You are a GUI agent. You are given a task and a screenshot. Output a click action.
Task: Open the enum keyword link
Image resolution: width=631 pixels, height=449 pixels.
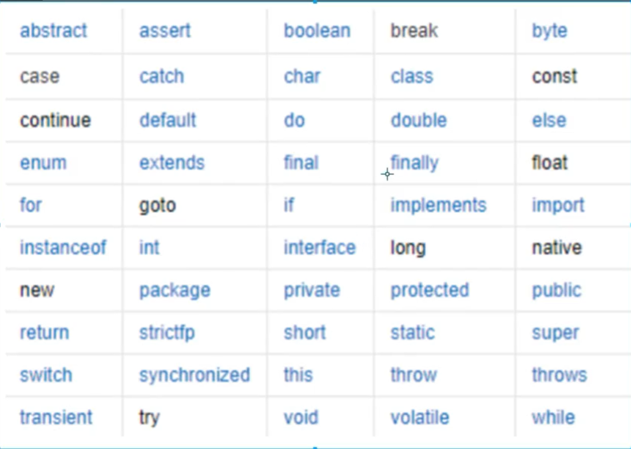tap(43, 162)
